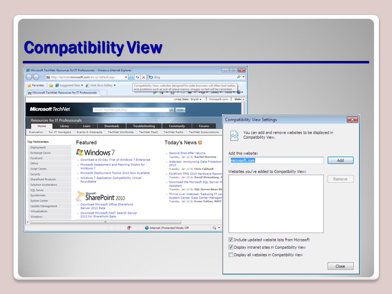392x294 pixels.
Task: Click the SharePoint 2010 logo
Action: pyautogui.click(x=100, y=196)
